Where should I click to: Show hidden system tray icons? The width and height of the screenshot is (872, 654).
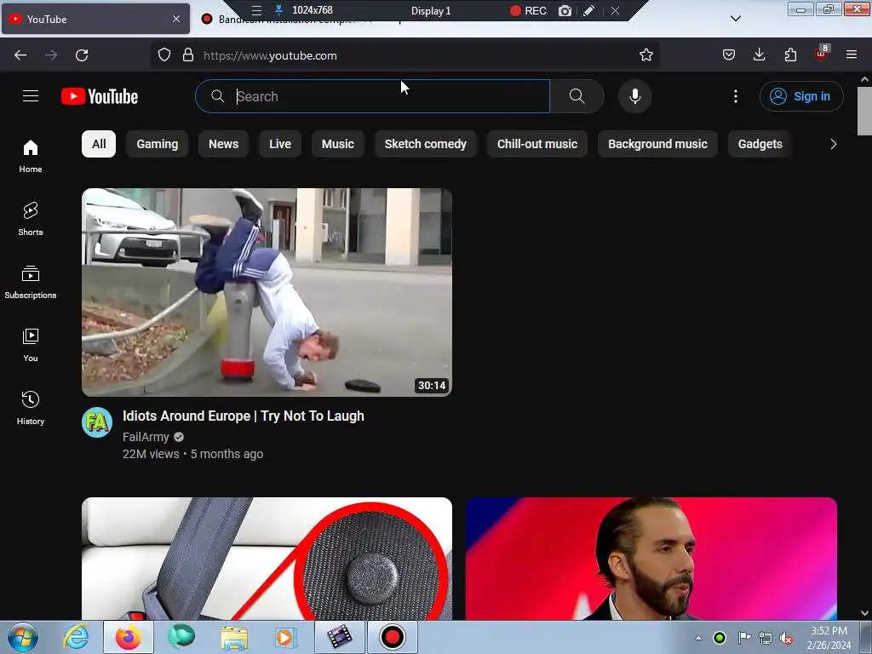click(x=698, y=638)
